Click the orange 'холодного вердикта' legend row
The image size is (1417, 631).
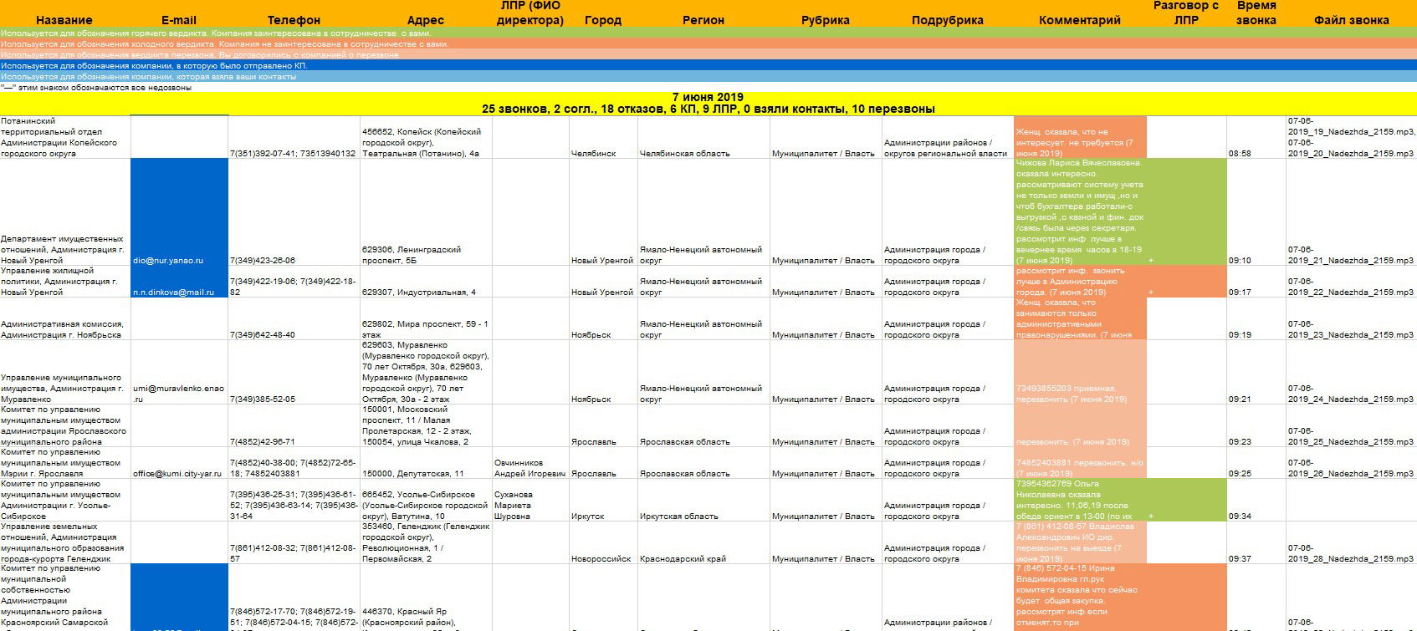(708, 44)
